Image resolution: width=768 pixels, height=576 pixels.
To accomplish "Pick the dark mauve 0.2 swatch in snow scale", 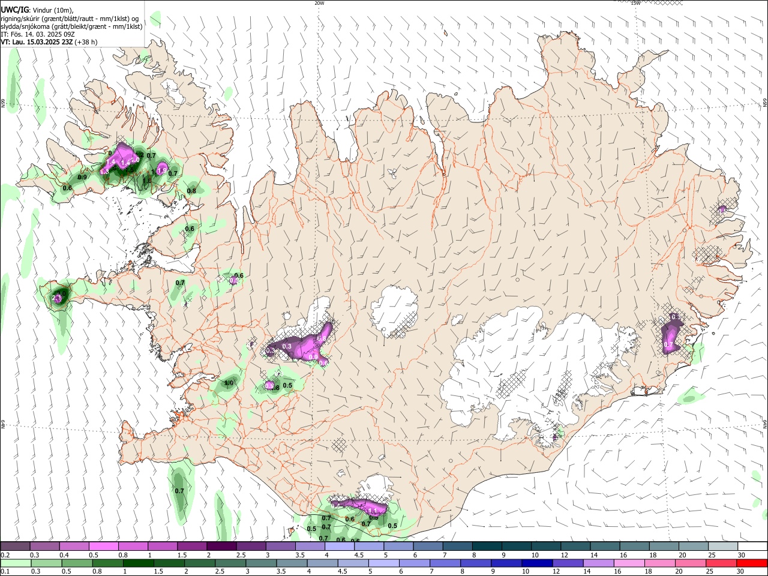I will [15, 547].
